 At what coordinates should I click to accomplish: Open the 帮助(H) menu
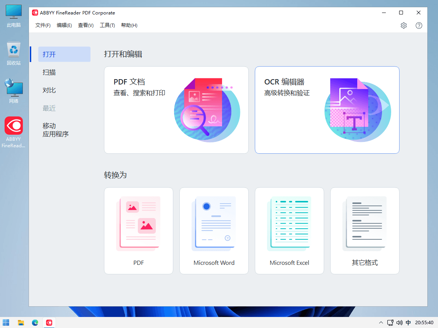(x=129, y=25)
